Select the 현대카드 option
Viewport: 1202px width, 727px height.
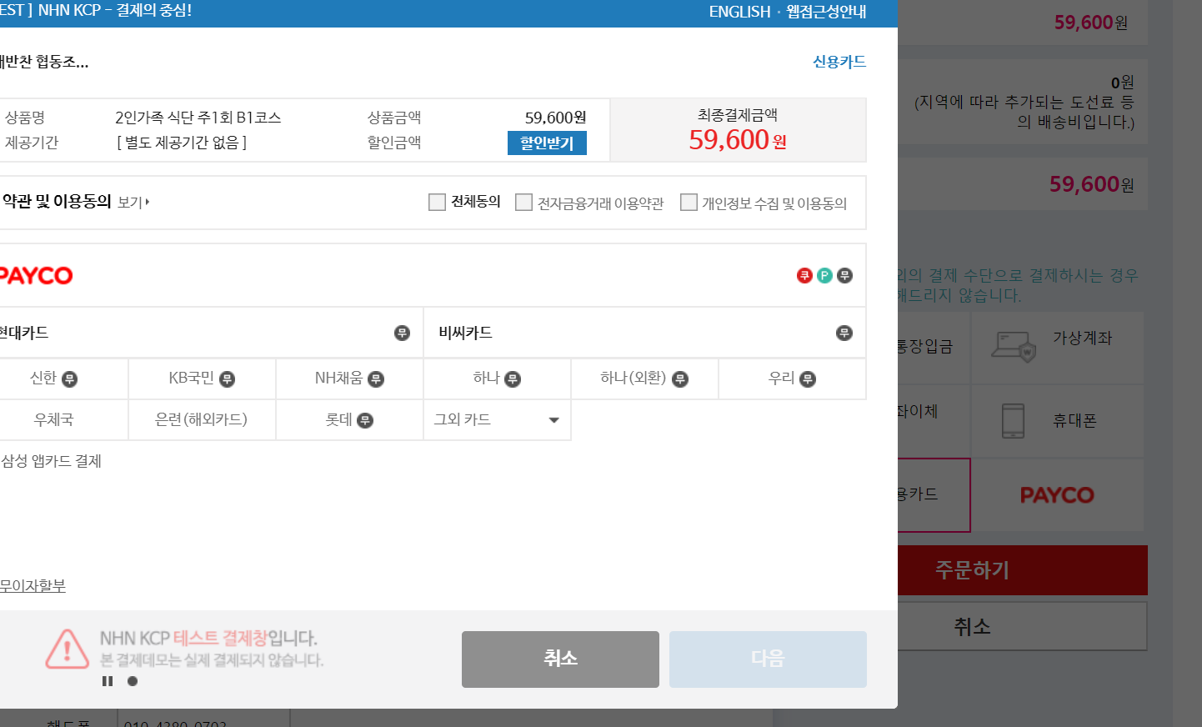[210, 333]
